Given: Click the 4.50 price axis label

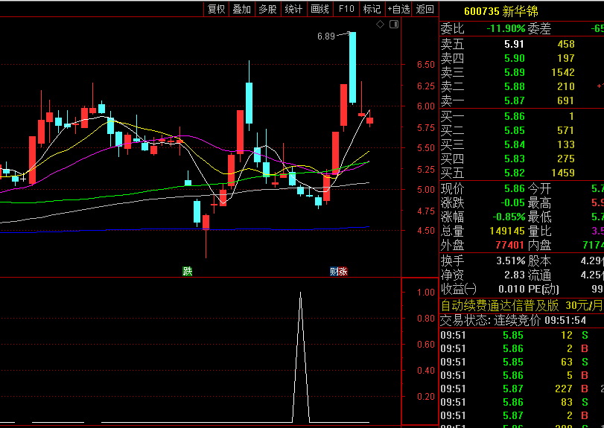Looking at the screenshot, I should click(x=426, y=231).
